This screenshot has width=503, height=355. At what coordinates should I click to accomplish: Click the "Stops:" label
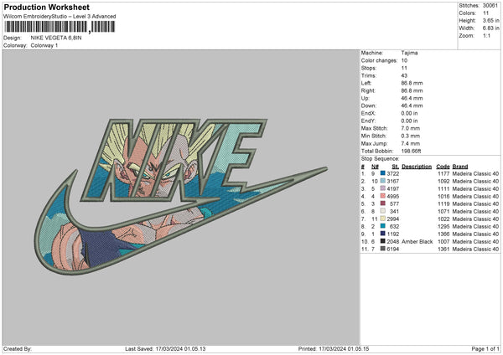pos(369,68)
